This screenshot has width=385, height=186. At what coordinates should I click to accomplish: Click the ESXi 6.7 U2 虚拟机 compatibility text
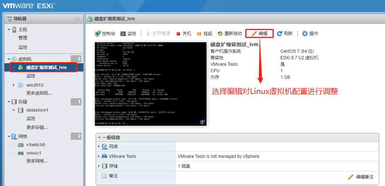(x=299, y=58)
